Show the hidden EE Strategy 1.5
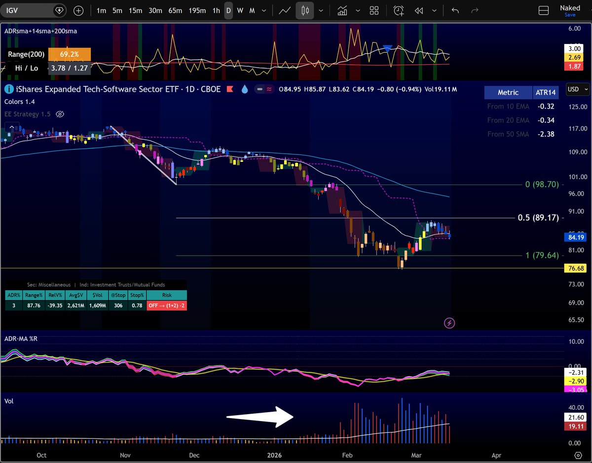This screenshot has height=463, width=592. coord(60,114)
